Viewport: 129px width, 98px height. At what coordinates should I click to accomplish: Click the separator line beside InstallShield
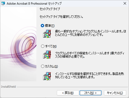coord(72,87)
